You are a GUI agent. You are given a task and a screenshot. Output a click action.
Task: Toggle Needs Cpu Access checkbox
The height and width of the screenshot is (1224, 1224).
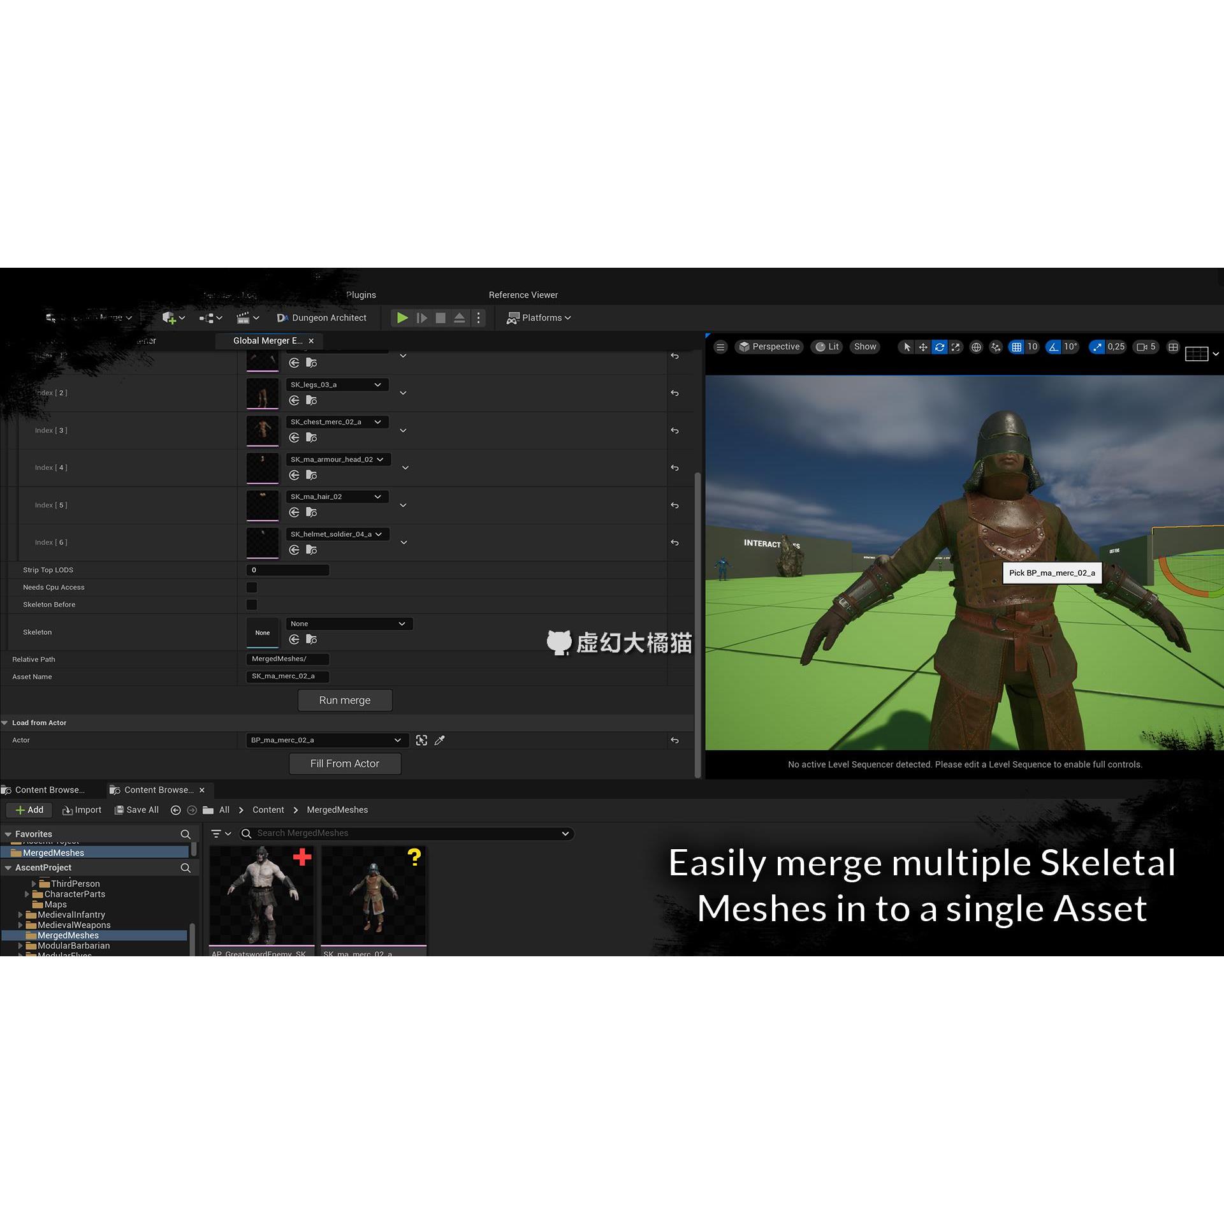252,587
